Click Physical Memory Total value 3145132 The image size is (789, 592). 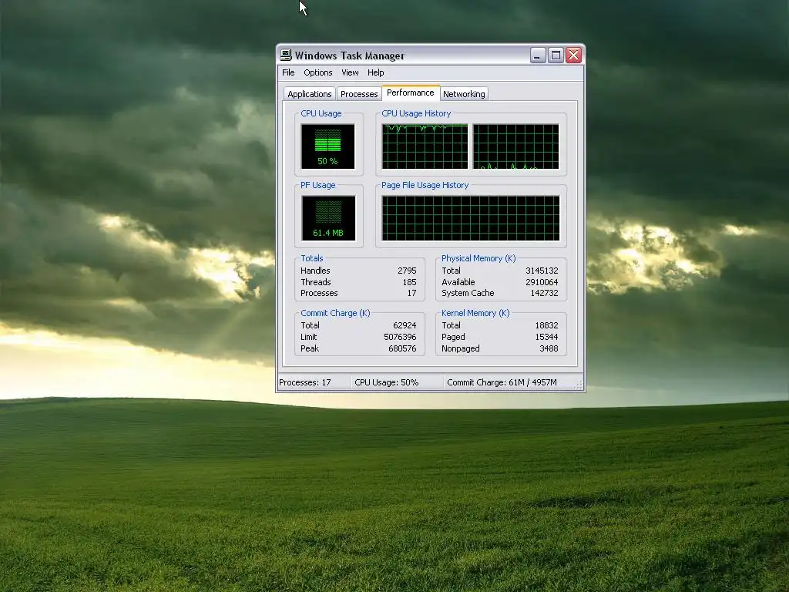542,271
